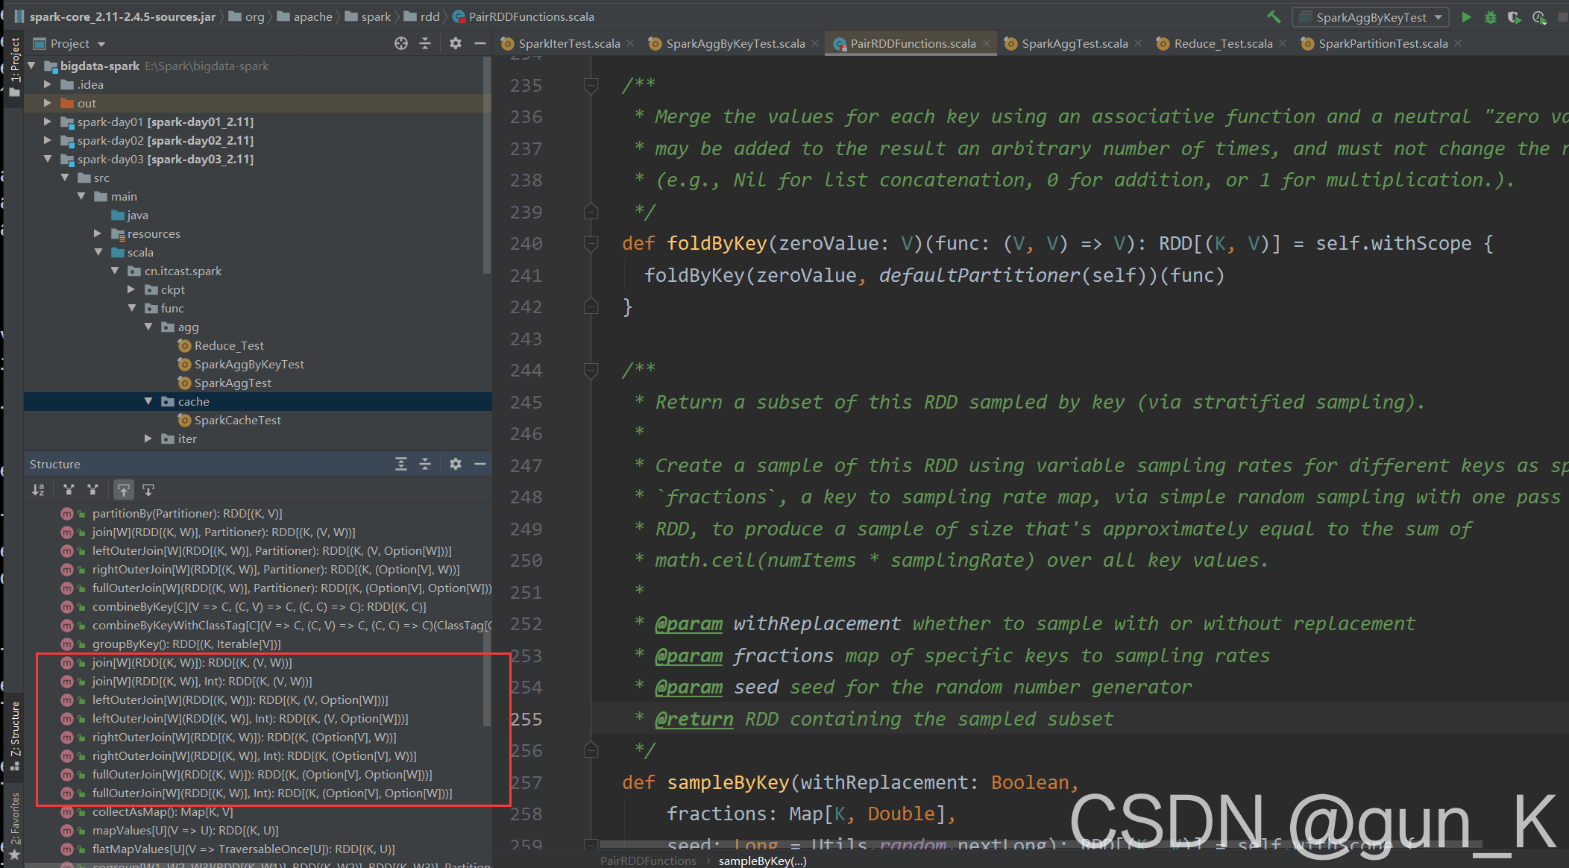Switch to SparkAggByKeyTest.scala tab
Screen dimensions: 1569x868
pos(735,43)
